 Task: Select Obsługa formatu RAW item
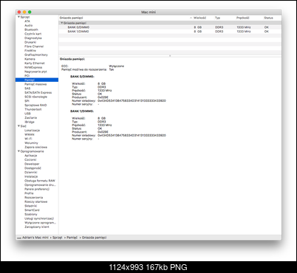[x=40, y=181]
